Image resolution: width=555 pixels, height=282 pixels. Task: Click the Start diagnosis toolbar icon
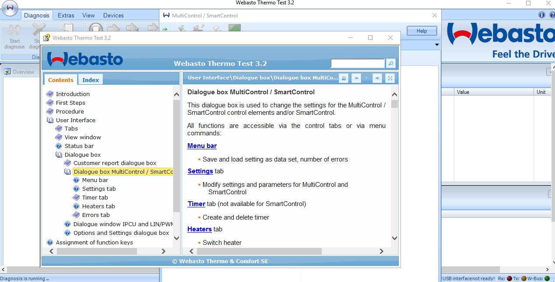tap(14, 37)
